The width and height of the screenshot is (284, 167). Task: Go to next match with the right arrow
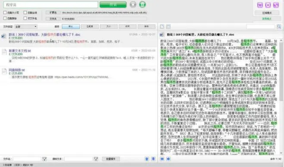pos(168,159)
